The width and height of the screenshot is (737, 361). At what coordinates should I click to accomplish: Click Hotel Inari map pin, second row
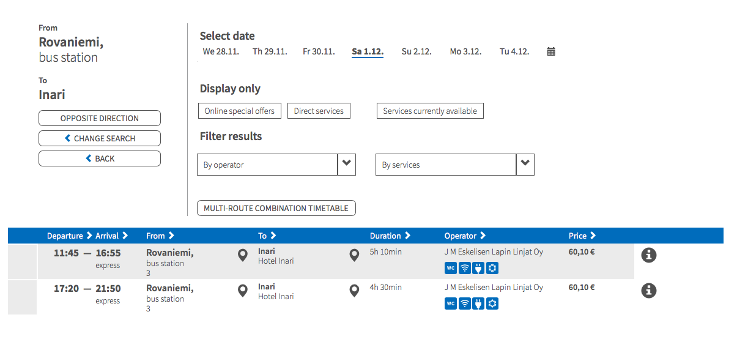[x=354, y=291]
